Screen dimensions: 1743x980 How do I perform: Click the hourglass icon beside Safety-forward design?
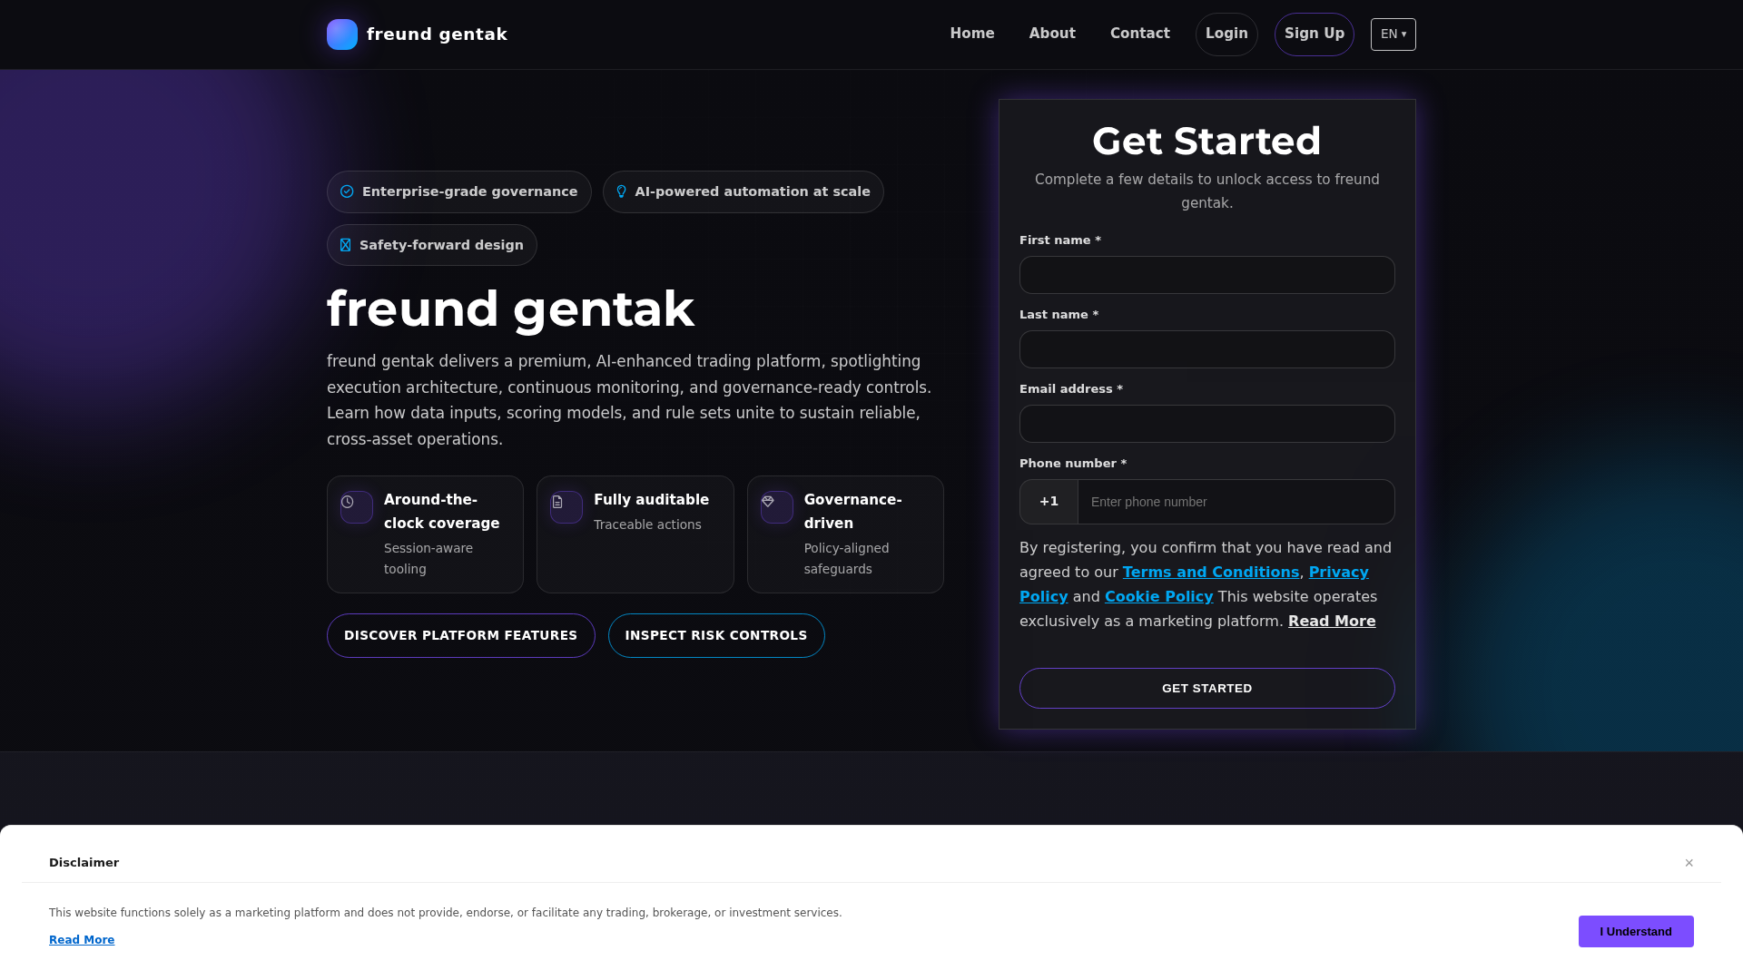345,245
